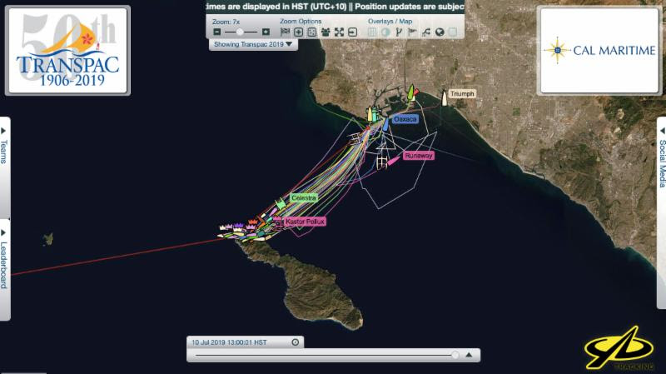Click the route path overlay icon
Screen dimensions: 666x374
425,32
